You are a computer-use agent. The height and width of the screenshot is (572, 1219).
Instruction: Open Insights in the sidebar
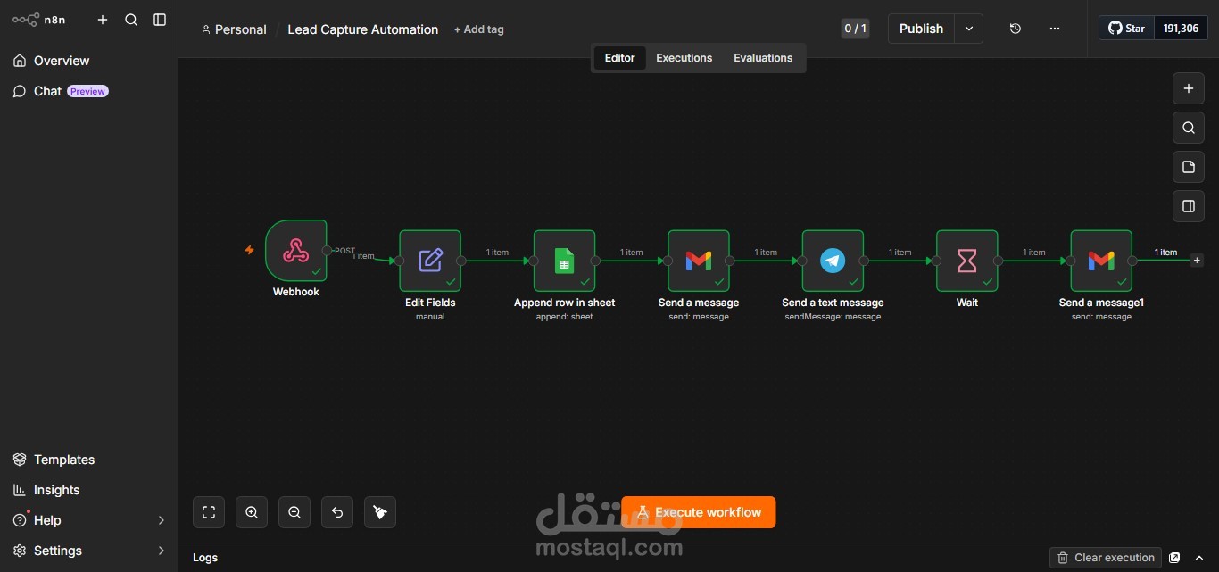(89, 490)
